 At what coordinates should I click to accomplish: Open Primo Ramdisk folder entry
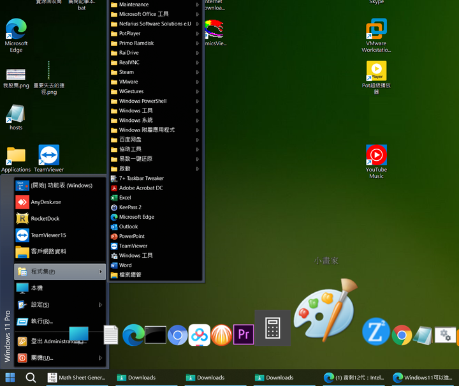pos(155,43)
